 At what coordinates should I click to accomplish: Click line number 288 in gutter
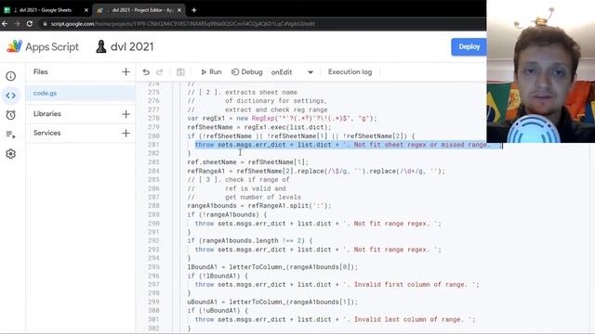point(153,206)
